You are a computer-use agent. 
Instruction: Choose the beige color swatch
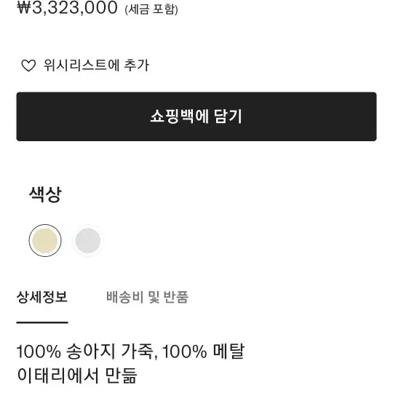coord(45,241)
